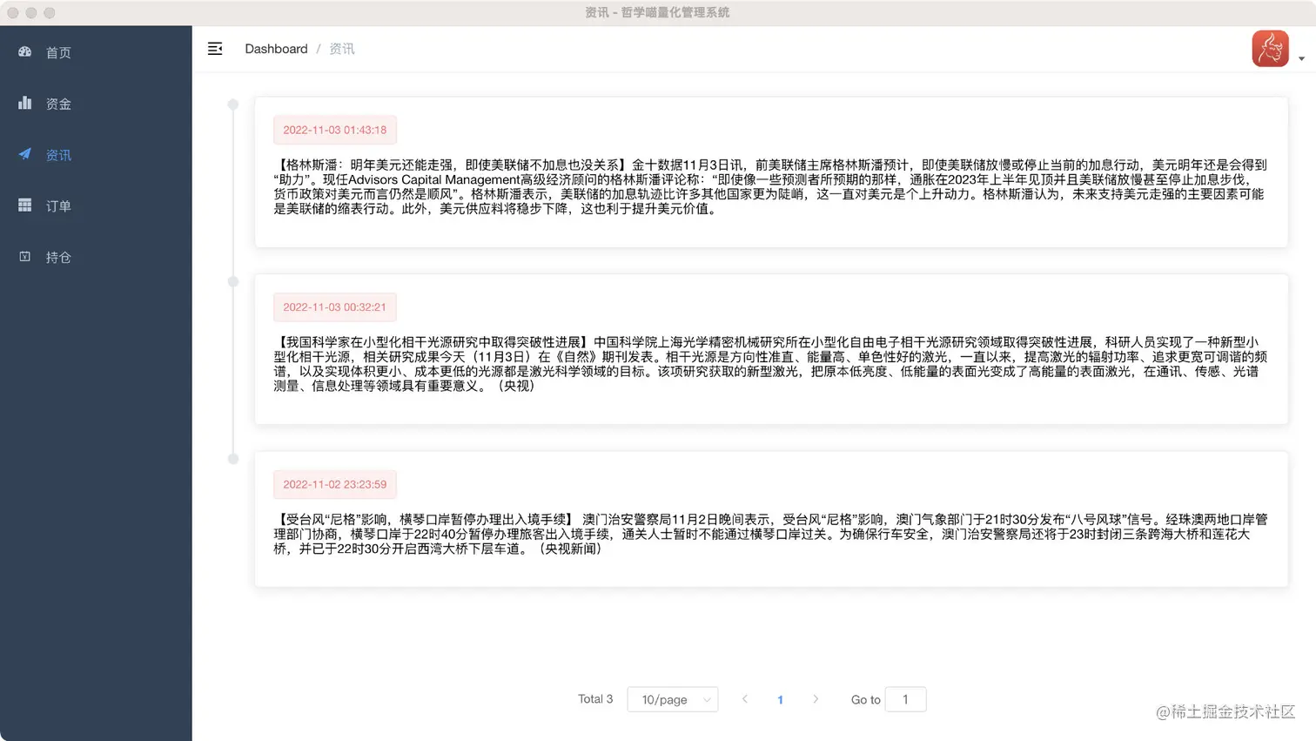This screenshot has height=741, width=1316.
Task: Go to previous page with the left arrow
Action: coord(745,699)
